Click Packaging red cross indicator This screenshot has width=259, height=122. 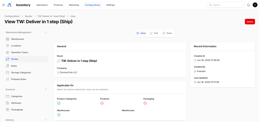point(145,103)
